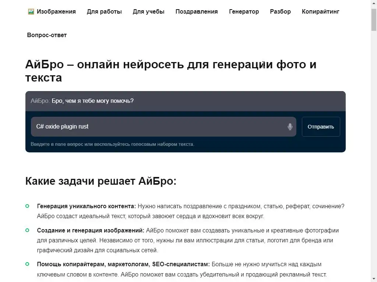Open the Разбор menu item
The image size is (377, 282).
[x=280, y=11]
